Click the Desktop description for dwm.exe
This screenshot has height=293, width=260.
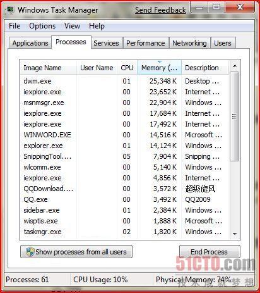pyautogui.click(x=202, y=81)
